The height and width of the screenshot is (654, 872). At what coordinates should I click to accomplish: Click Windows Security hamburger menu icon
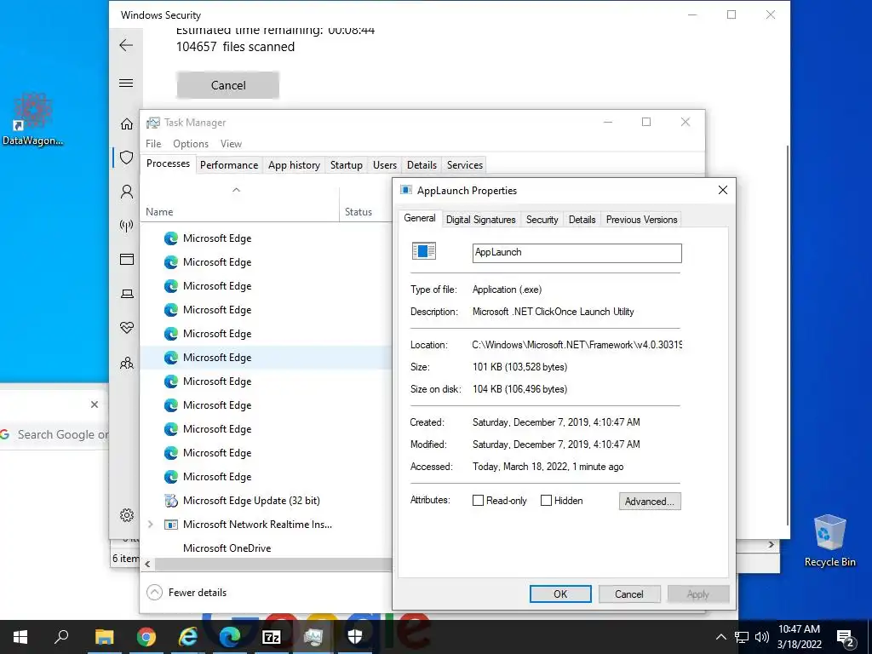(x=126, y=83)
